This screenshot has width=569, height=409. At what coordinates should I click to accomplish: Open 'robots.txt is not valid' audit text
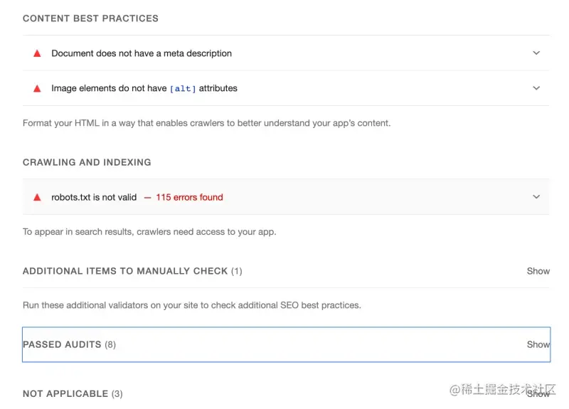click(94, 197)
